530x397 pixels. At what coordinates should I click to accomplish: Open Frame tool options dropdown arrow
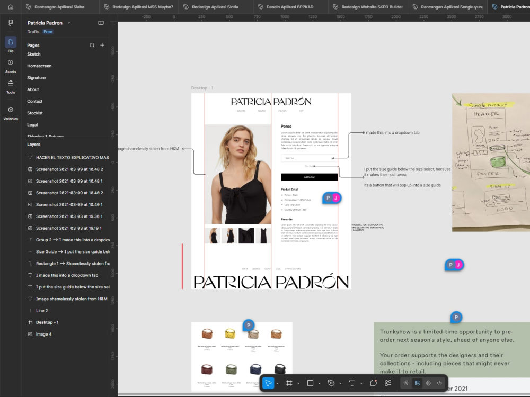click(x=298, y=383)
